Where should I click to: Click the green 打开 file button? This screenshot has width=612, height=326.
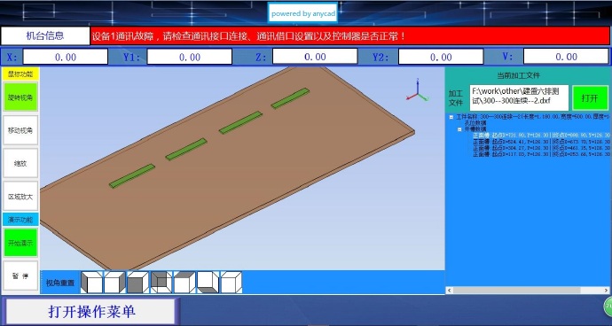(x=590, y=97)
